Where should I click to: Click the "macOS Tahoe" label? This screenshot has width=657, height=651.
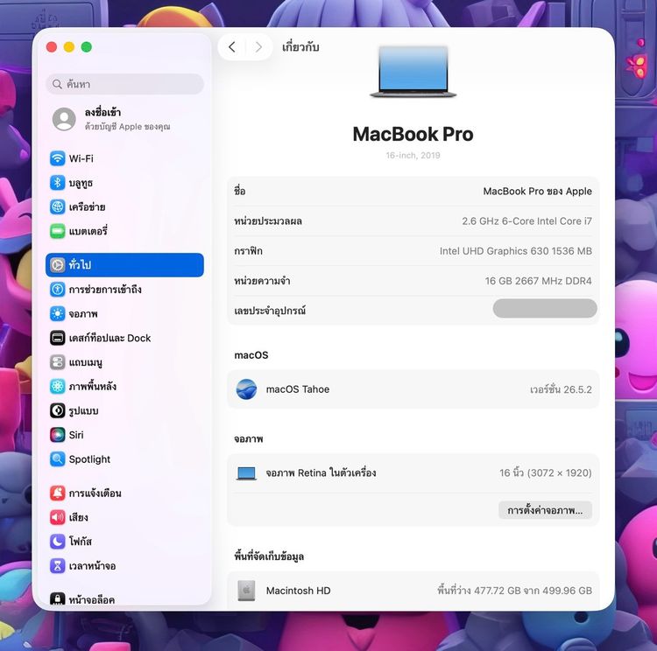coord(298,389)
